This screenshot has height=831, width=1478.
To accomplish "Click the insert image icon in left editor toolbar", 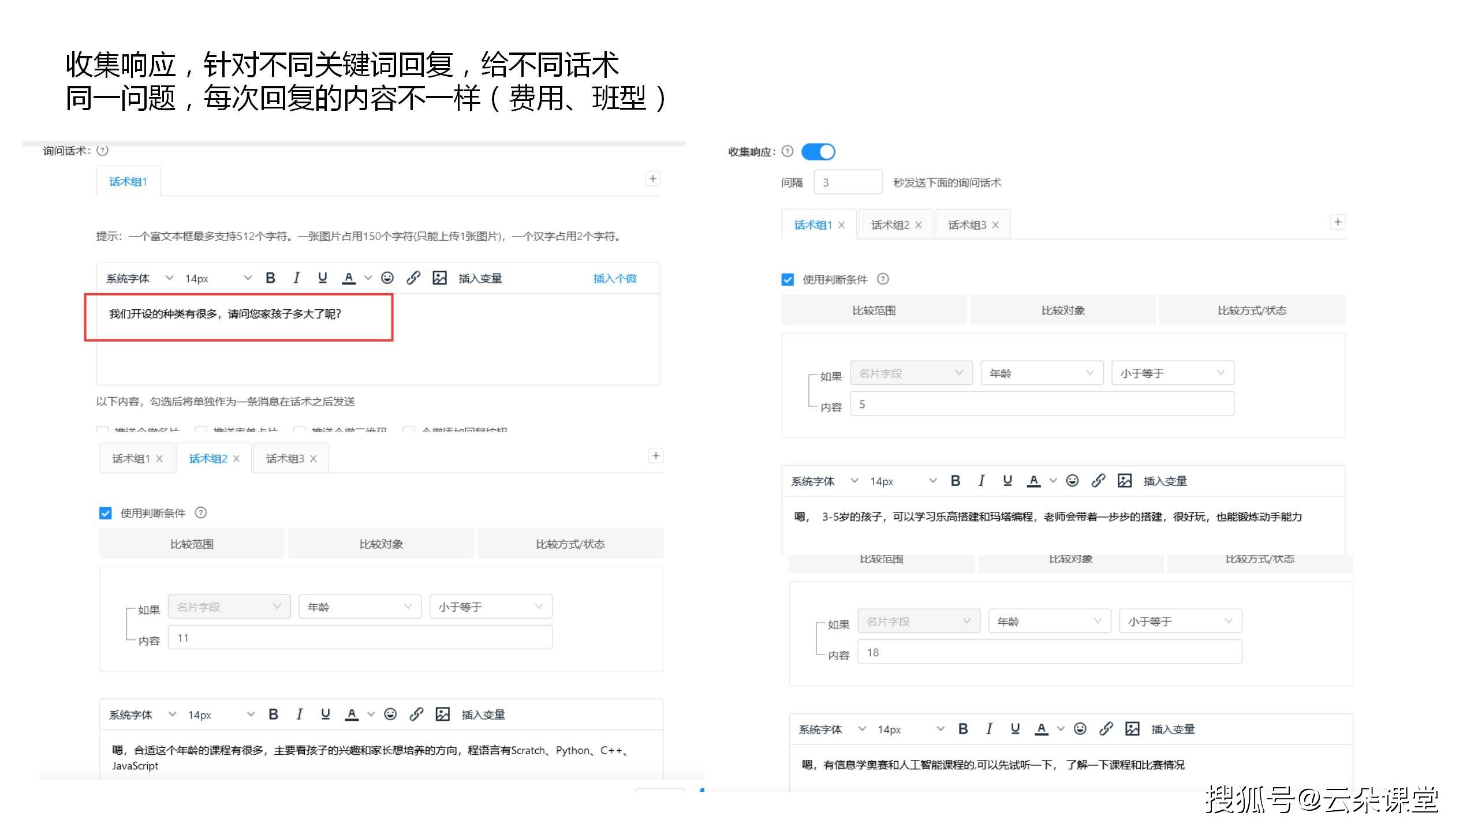I will pyautogui.click(x=440, y=278).
